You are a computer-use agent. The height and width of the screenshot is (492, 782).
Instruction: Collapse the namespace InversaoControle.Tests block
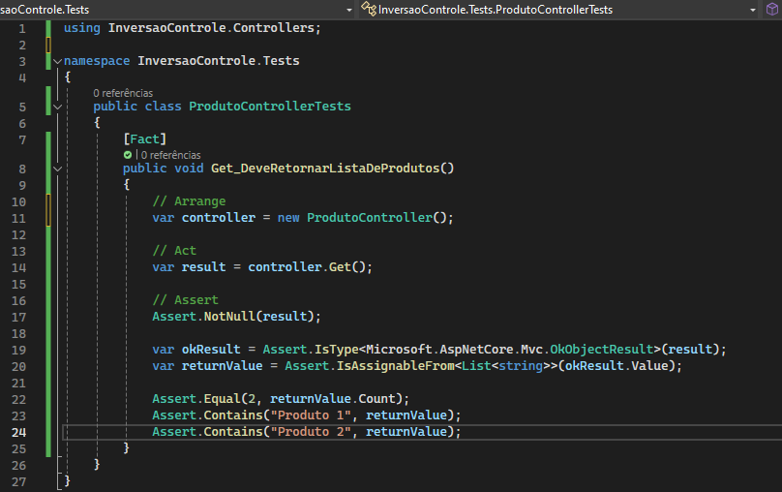pyautogui.click(x=57, y=61)
